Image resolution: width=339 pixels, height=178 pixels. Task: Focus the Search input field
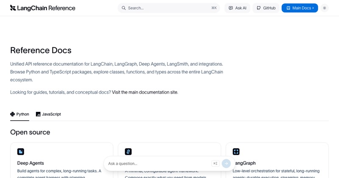169,8
